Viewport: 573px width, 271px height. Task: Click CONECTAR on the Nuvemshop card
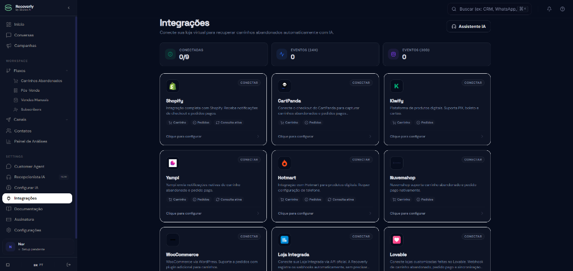pyautogui.click(x=473, y=160)
